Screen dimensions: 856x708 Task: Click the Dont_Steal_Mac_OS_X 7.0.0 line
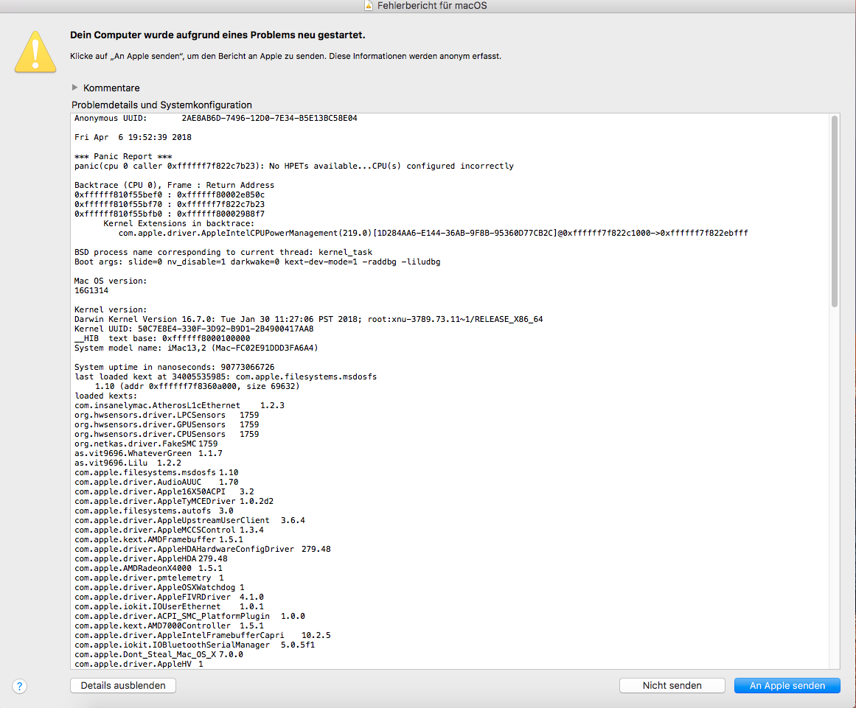coord(159,654)
